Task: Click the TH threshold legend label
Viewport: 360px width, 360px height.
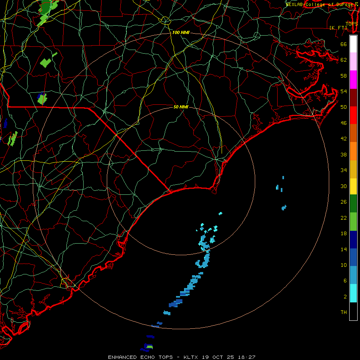Action: [344, 312]
